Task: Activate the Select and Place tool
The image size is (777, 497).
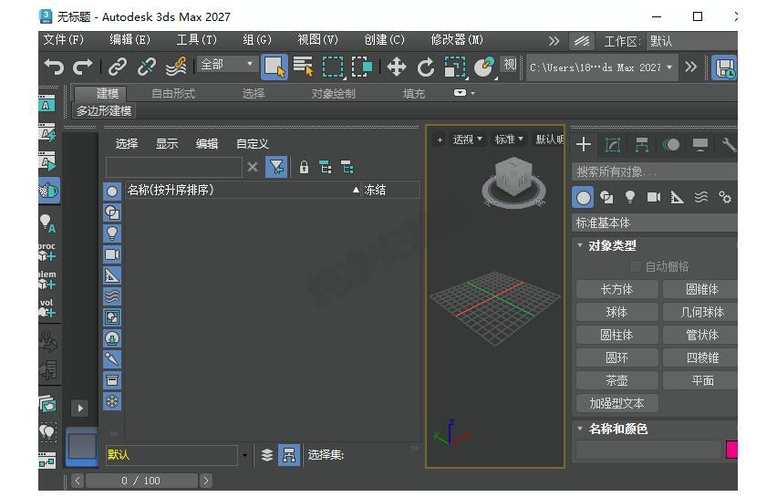Action: 484,67
